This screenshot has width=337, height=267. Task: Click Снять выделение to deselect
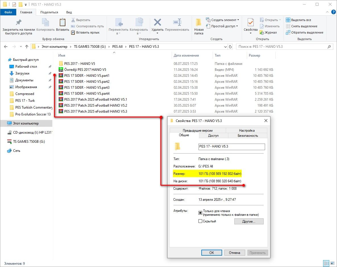(301, 26)
